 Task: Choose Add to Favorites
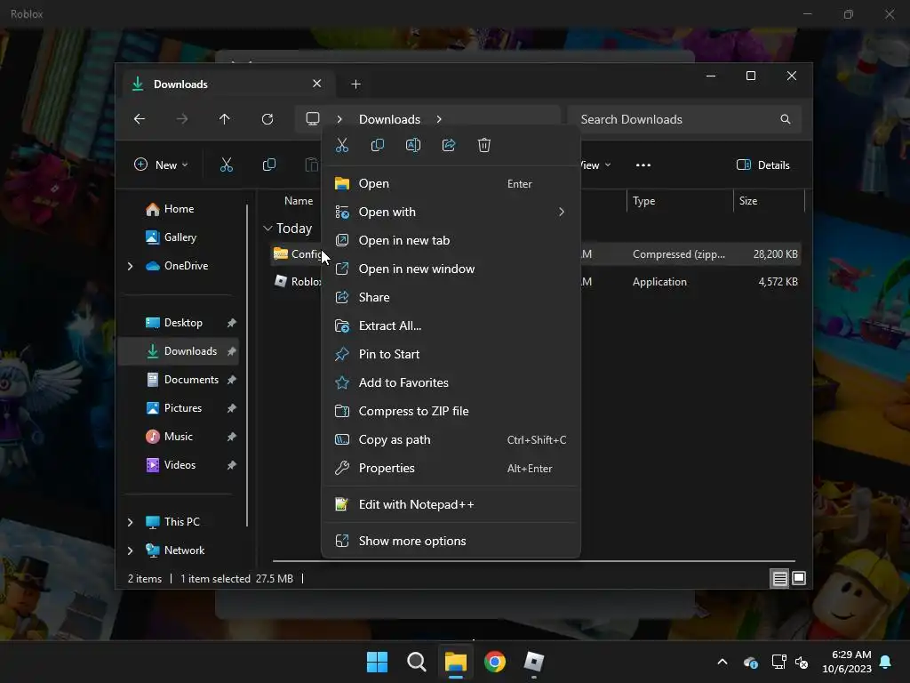tap(451, 382)
